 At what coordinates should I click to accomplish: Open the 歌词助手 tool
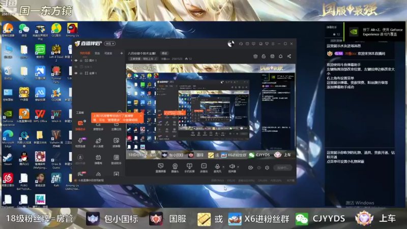(x=116, y=159)
